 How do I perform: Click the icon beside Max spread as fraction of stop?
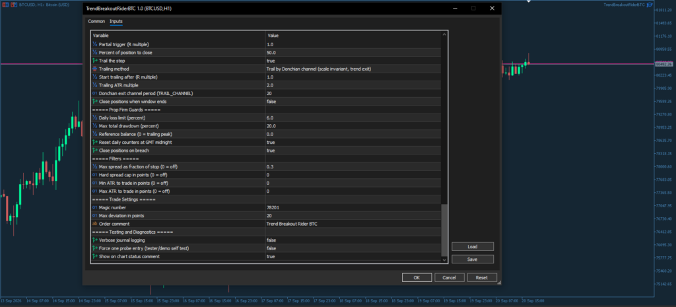point(95,167)
